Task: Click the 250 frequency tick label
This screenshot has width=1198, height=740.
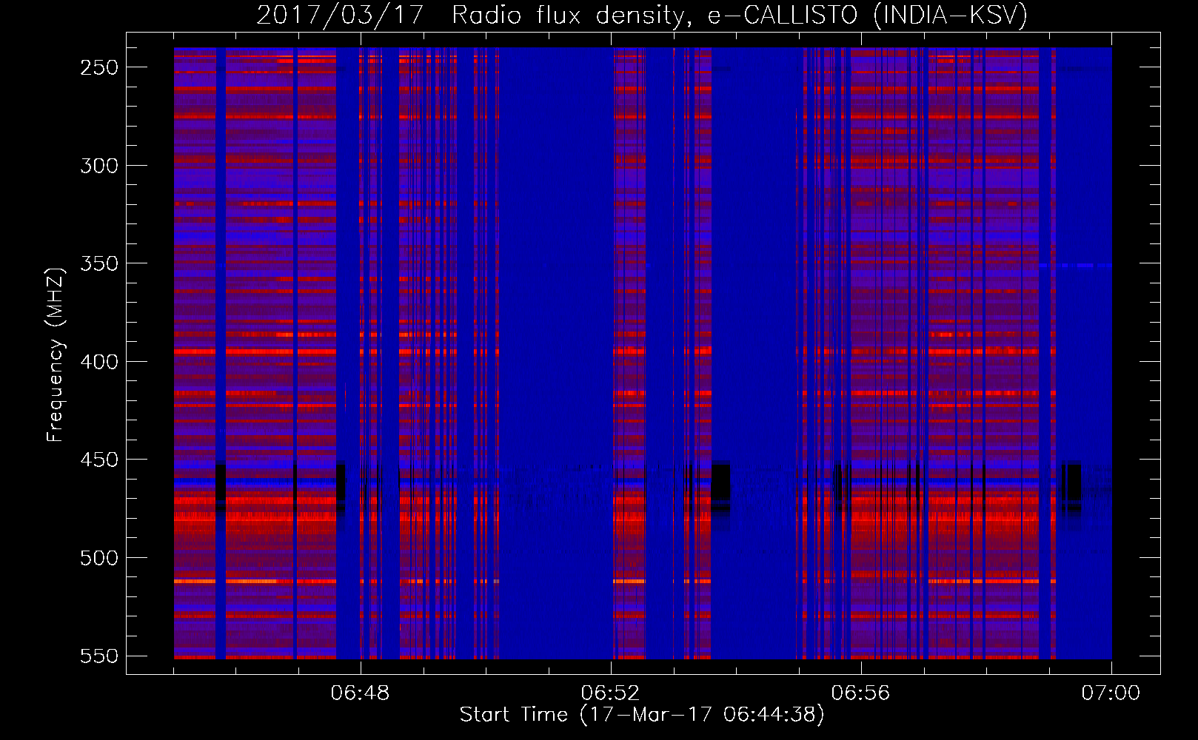Action: tap(99, 67)
